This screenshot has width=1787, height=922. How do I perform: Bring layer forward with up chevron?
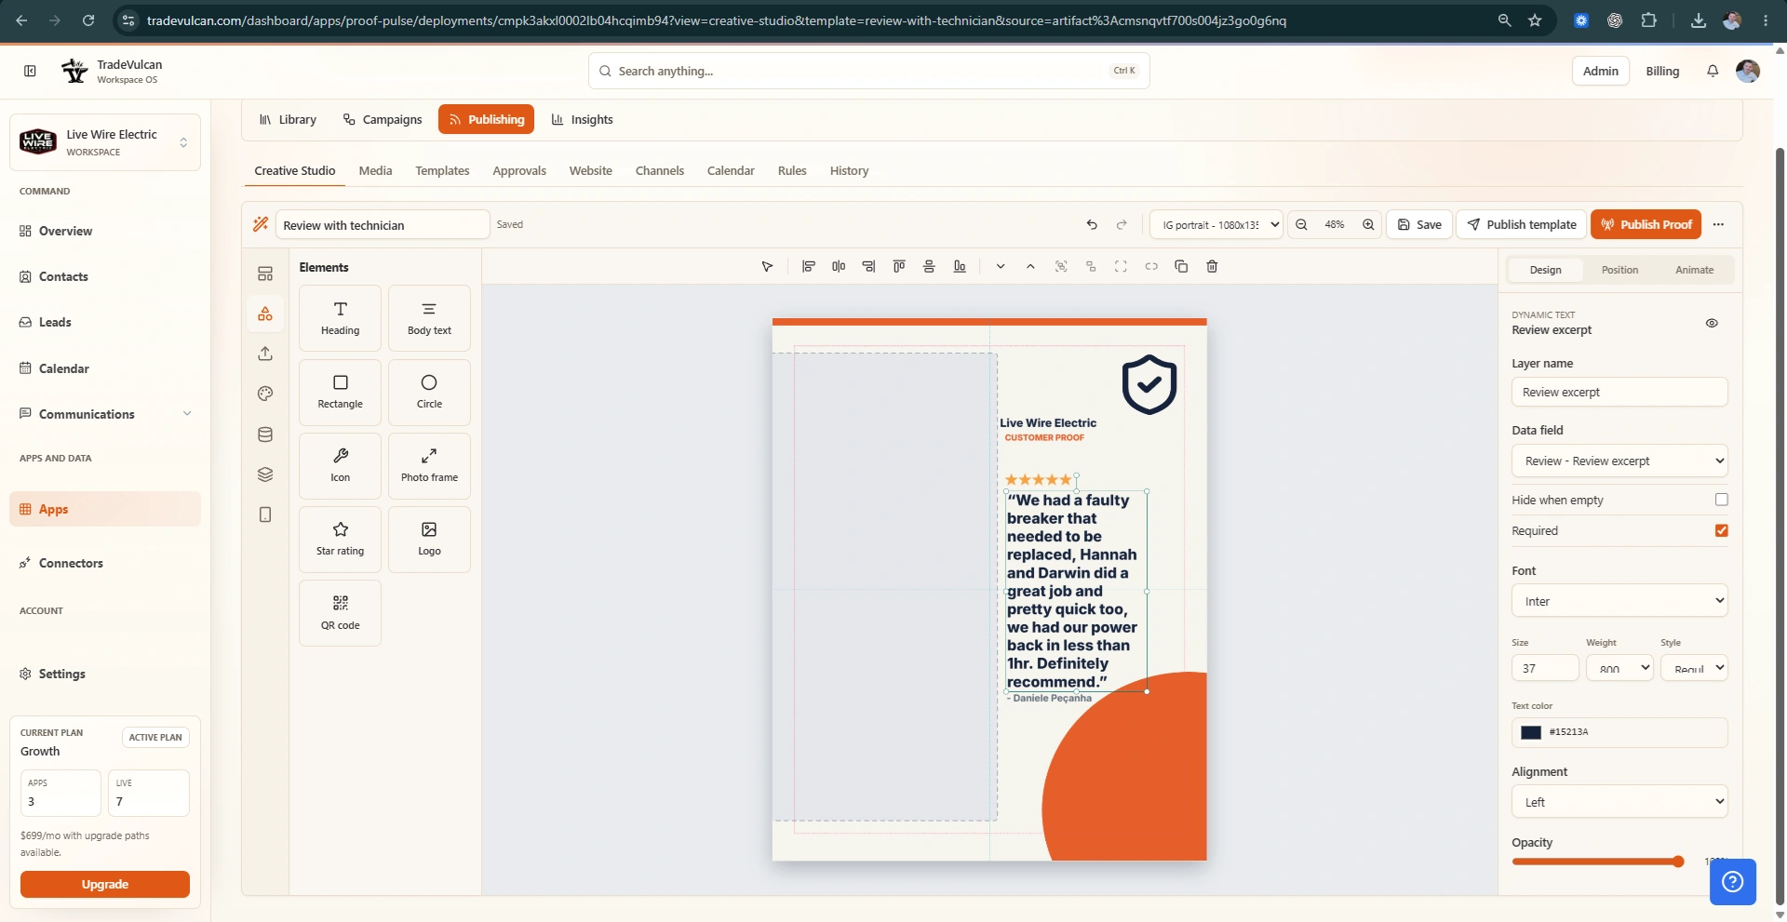pyautogui.click(x=1030, y=267)
